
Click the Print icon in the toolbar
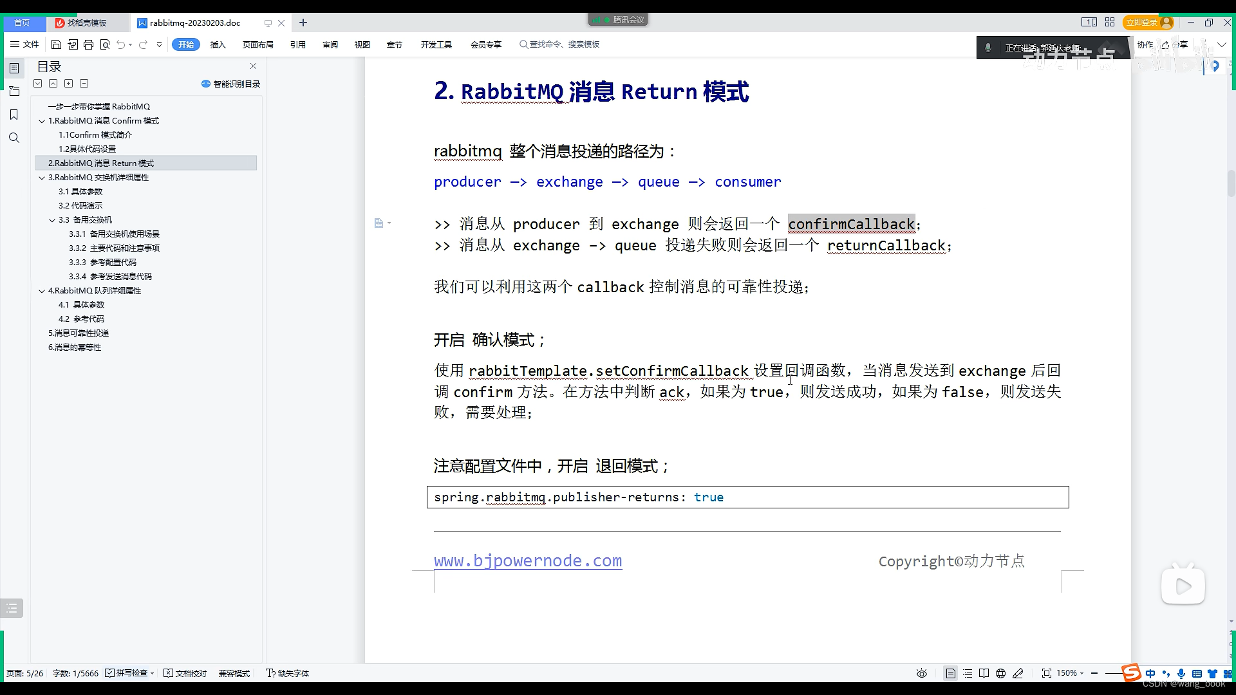point(88,44)
